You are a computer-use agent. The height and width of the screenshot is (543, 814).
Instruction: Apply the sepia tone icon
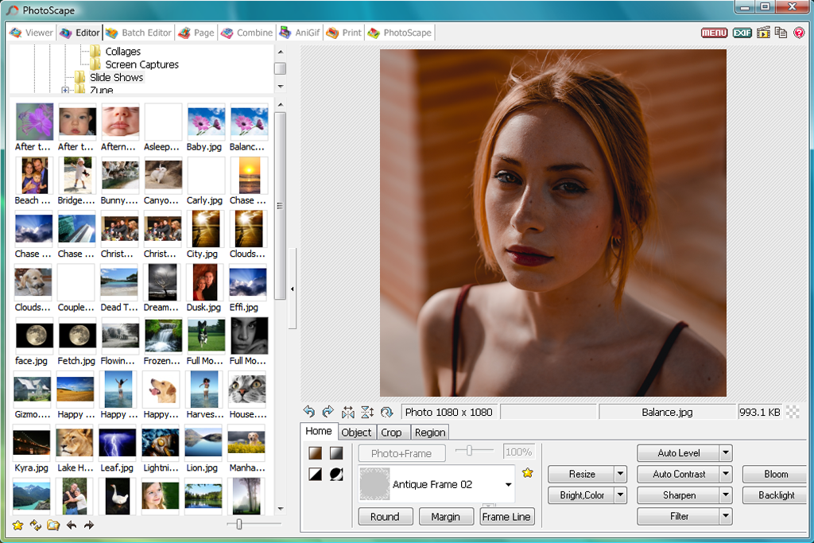[x=315, y=453]
